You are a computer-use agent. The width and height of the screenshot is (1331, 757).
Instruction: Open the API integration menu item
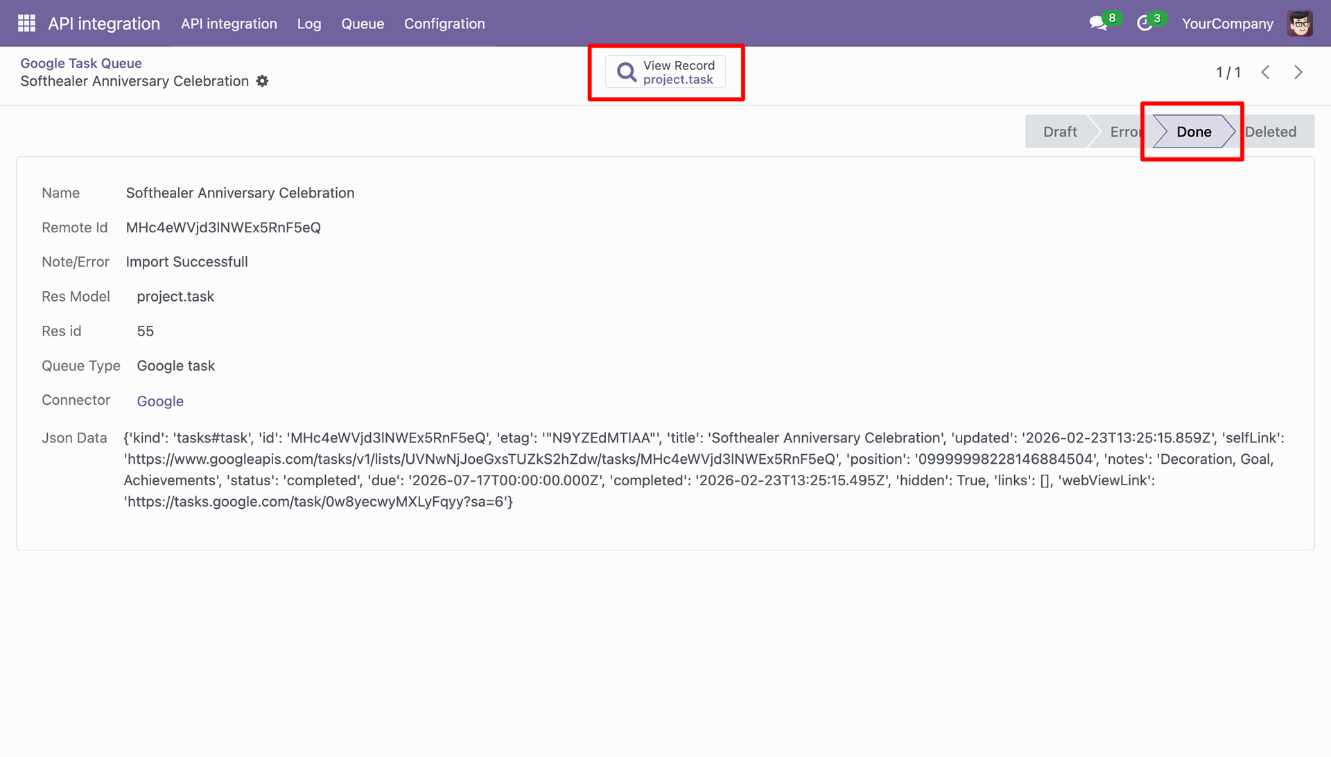tap(229, 24)
